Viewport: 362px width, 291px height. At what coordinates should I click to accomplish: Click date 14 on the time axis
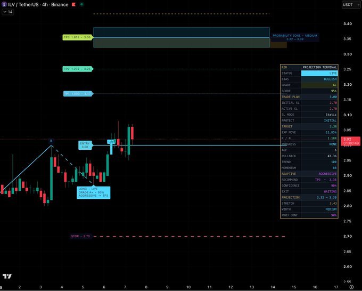(273, 287)
